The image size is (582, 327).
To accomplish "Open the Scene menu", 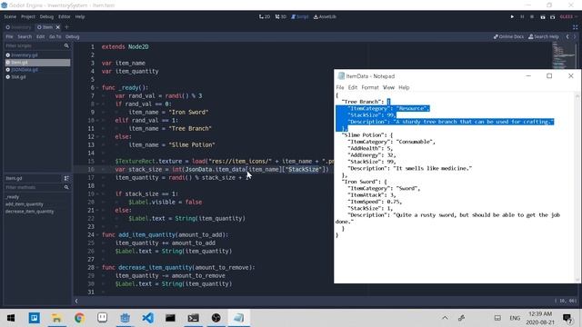I will [x=10, y=16].
